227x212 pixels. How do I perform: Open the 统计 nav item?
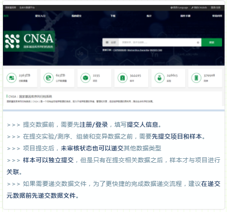pyautogui.click(x=149, y=16)
